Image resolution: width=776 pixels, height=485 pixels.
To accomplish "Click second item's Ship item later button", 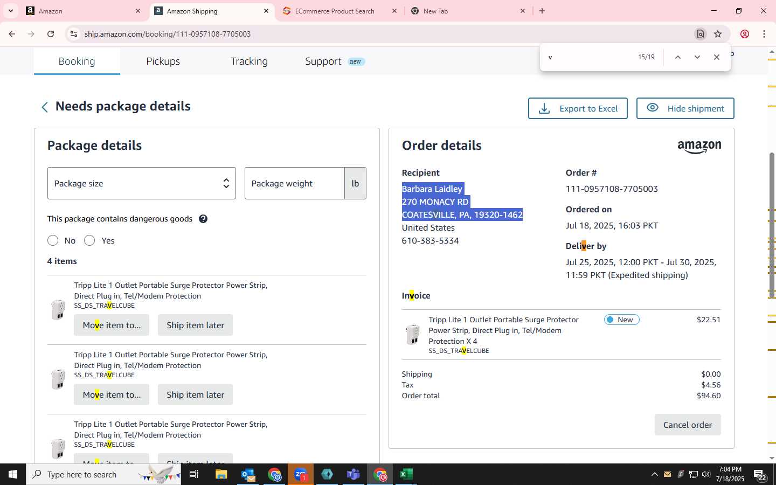I will pos(195,394).
